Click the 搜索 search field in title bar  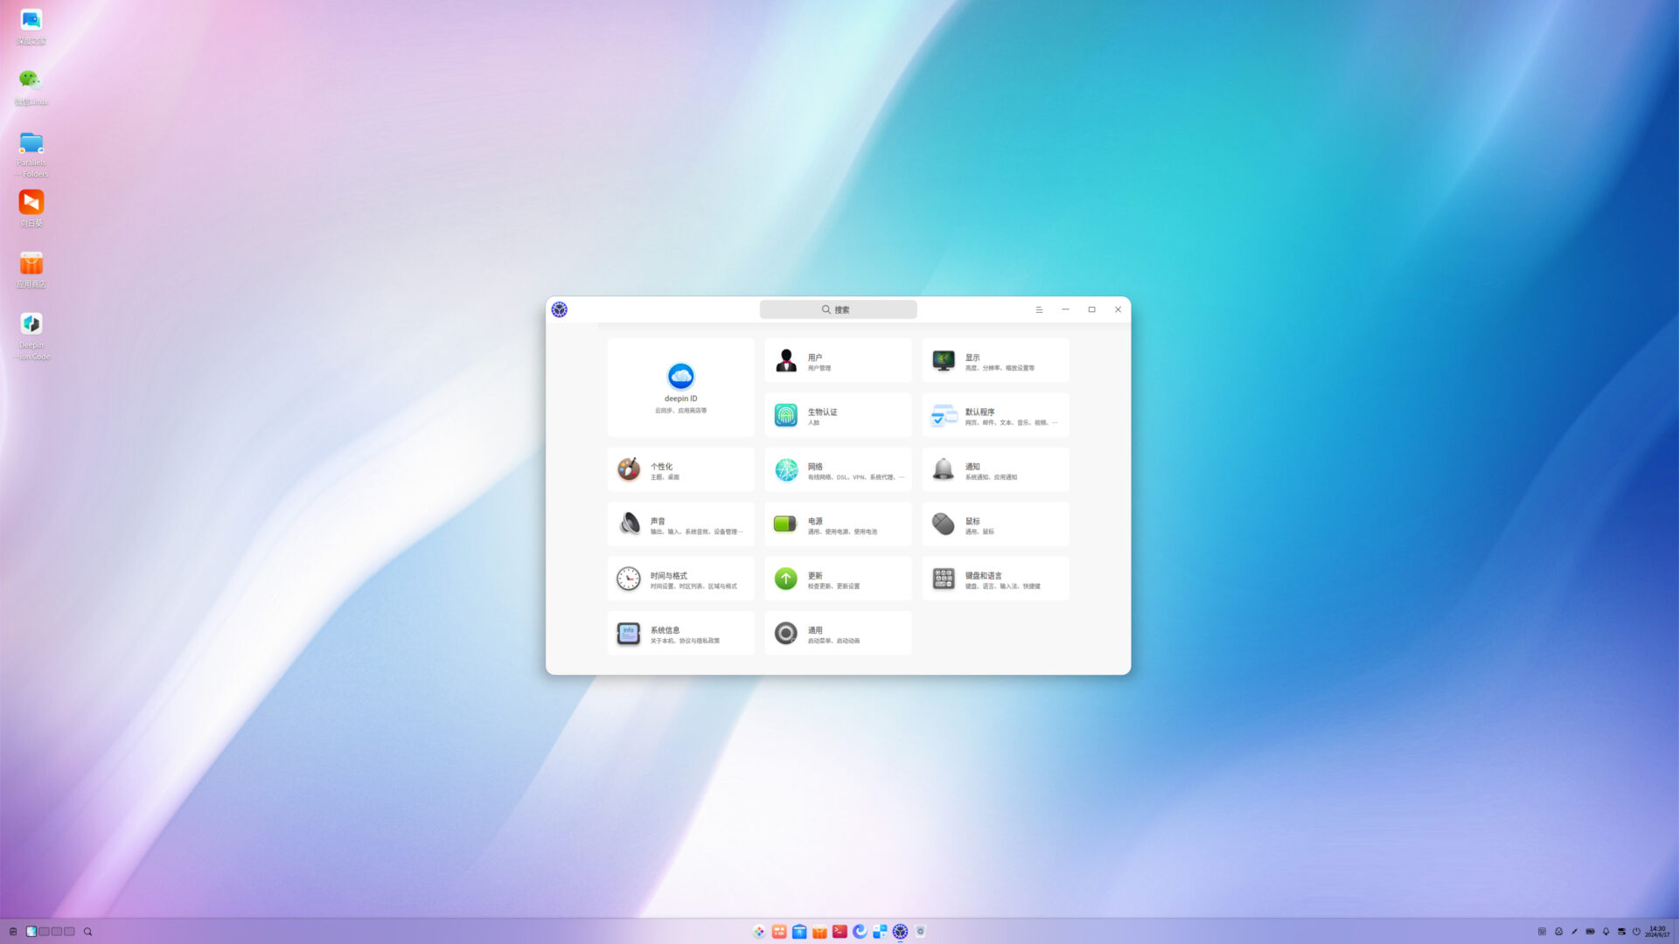tap(838, 309)
